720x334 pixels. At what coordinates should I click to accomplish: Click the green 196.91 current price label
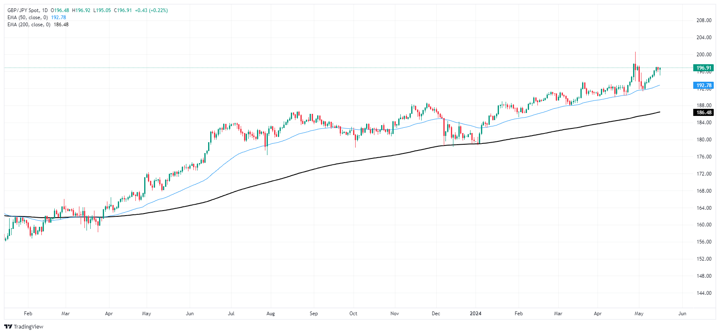point(703,68)
